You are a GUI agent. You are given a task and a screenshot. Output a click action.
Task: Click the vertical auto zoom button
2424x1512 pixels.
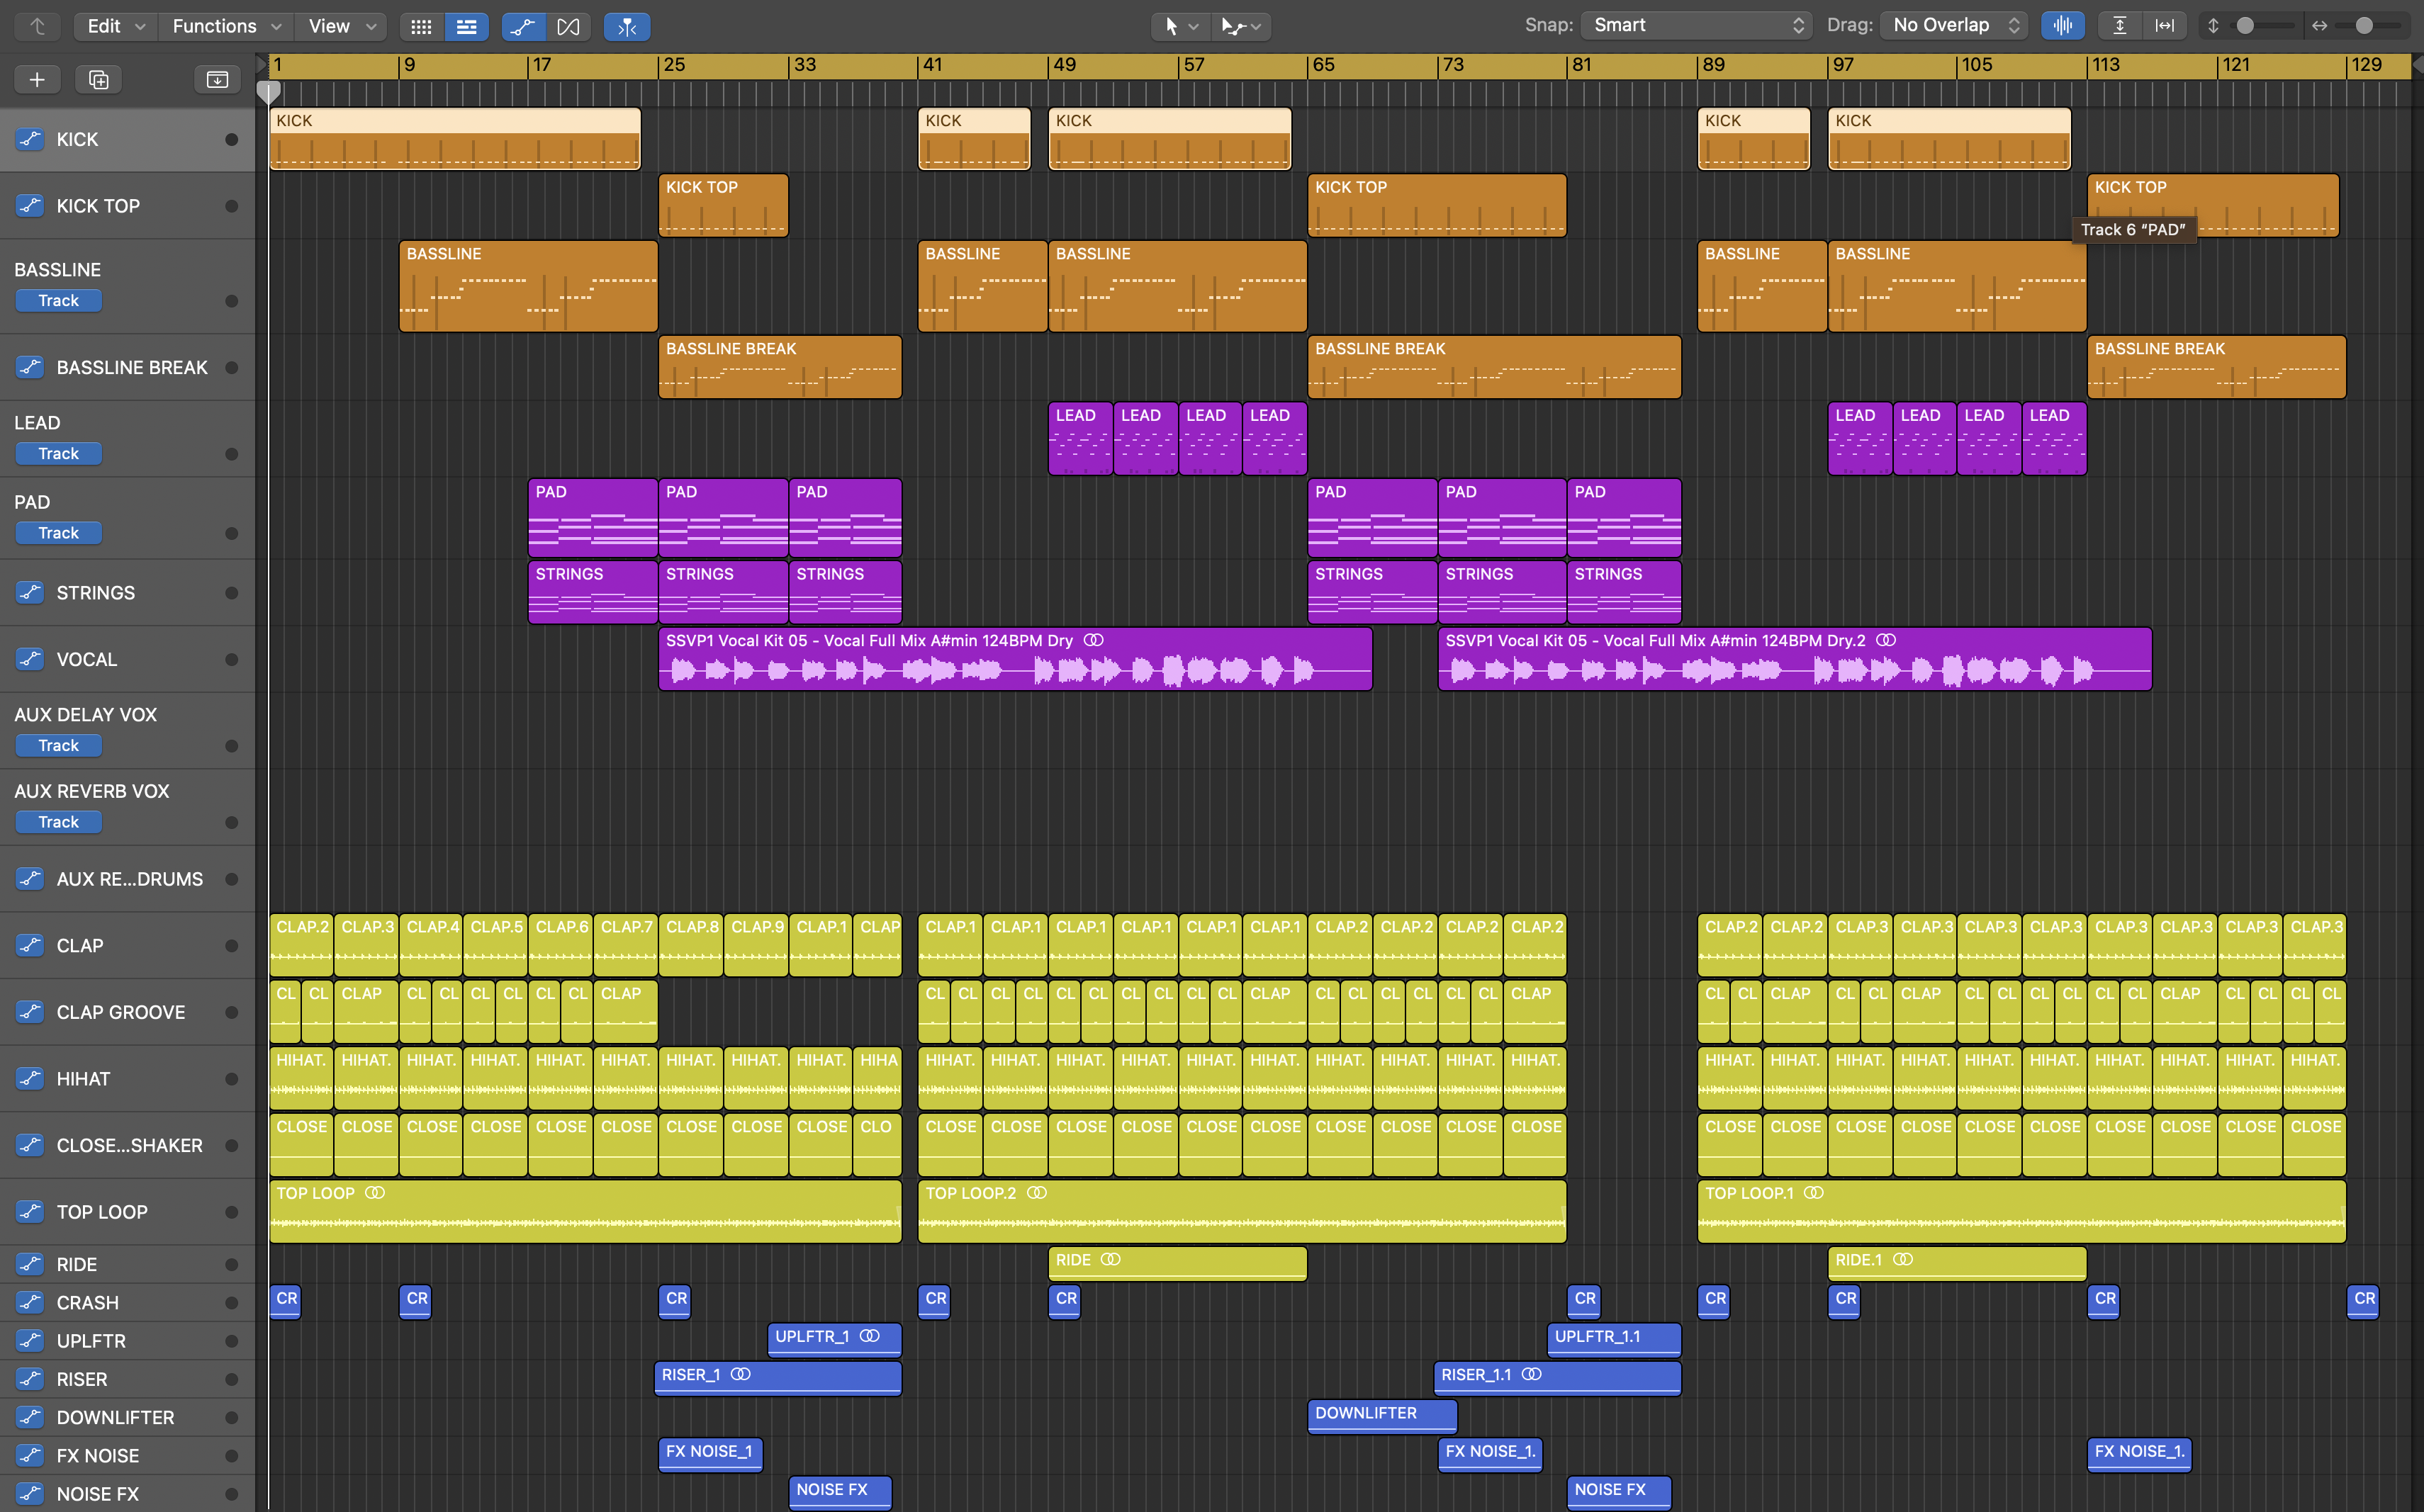[x=2119, y=26]
